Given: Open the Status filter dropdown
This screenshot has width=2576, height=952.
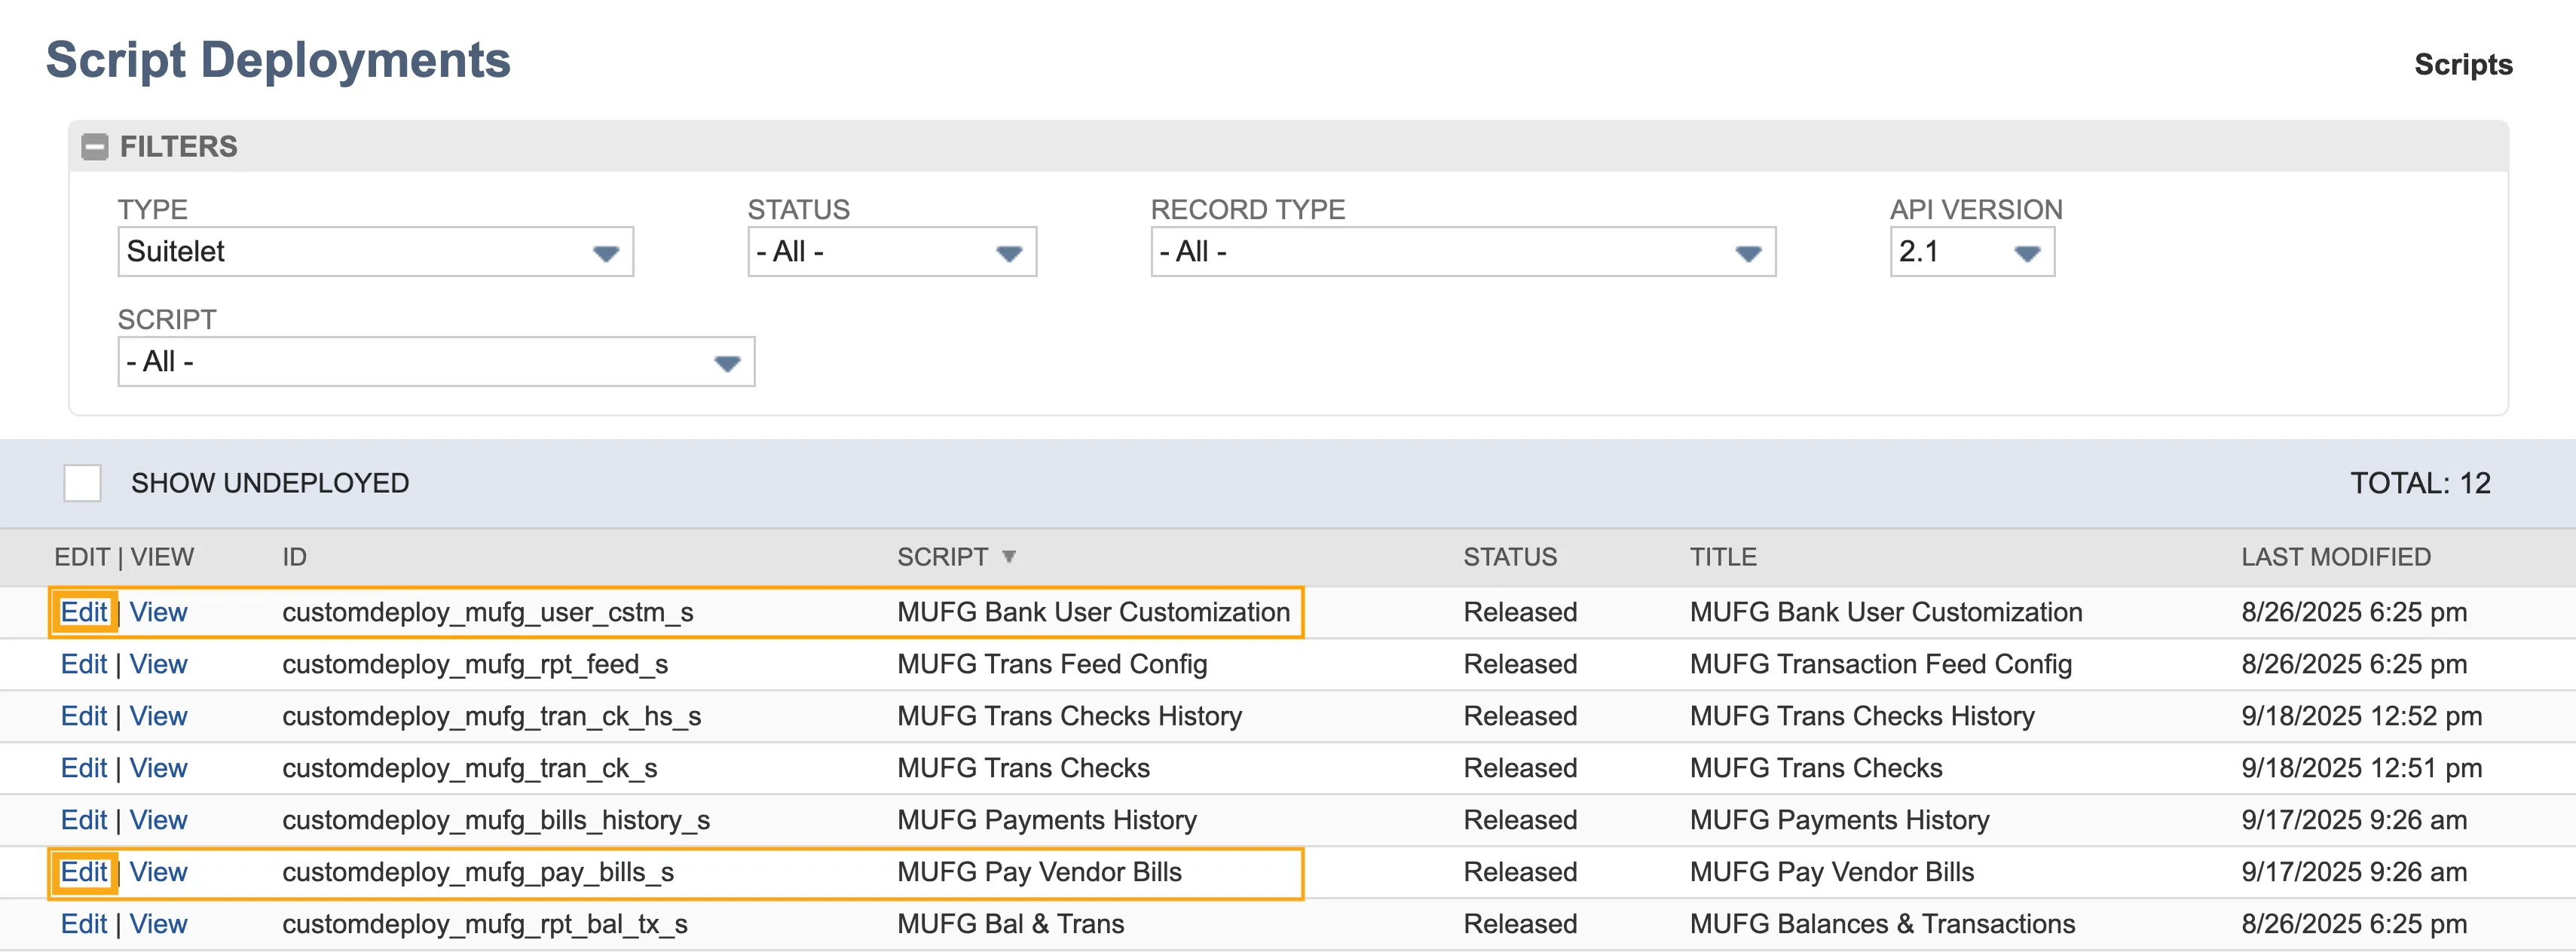Looking at the screenshot, I should click(x=891, y=252).
